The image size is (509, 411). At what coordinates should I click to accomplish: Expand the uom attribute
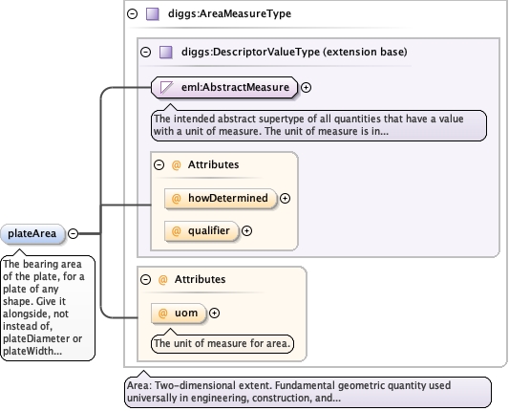(x=214, y=313)
